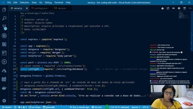Open the Edit menu
The height and width of the screenshot is (109, 193).
pos(15,2)
